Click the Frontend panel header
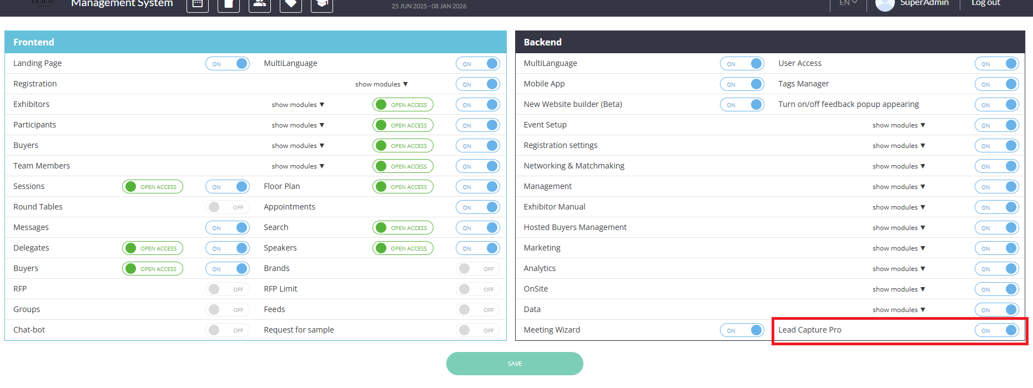Viewport: 1033px width, 388px height. pos(255,42)
